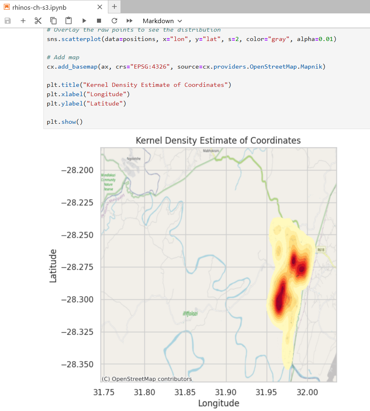This screenshot has height=411, width=370.
Task: Restart kernel and run all cells
Action: pyautogui.click(x=129, y=21)
